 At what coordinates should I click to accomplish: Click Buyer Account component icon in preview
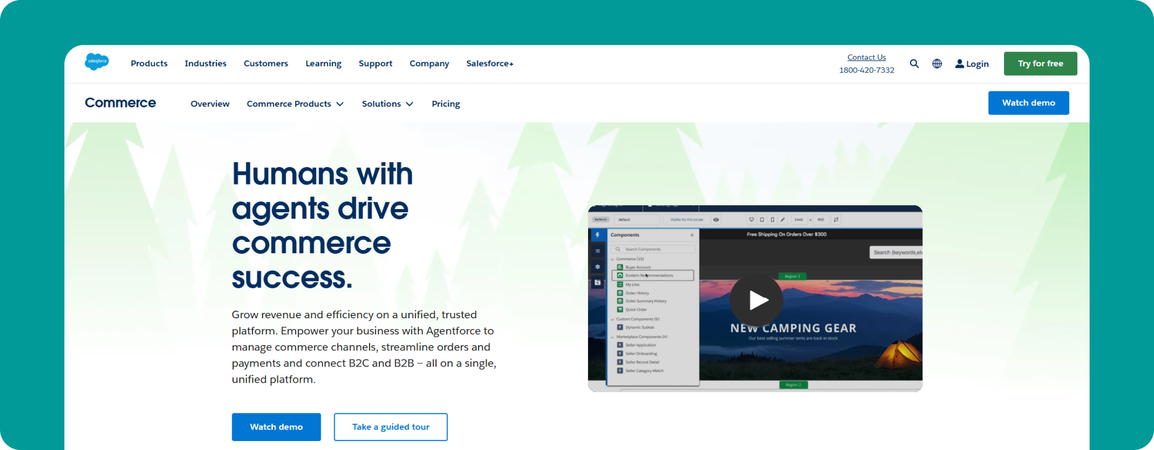620,267
